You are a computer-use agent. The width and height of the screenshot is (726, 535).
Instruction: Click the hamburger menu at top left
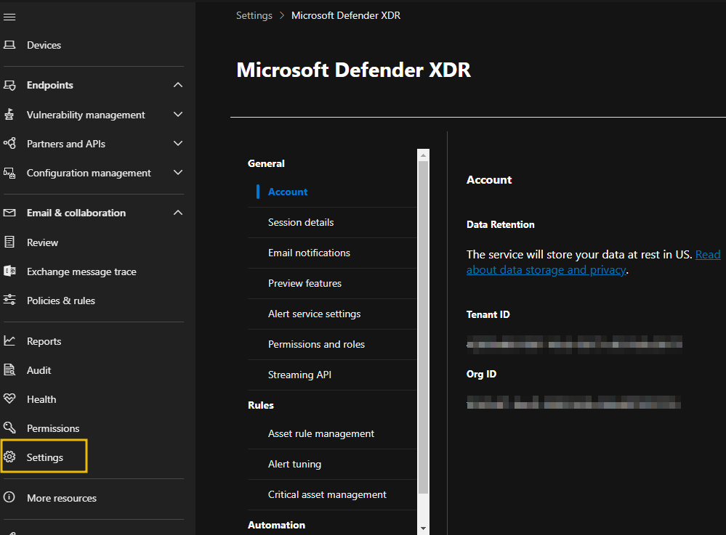click(x=10, y=16)
